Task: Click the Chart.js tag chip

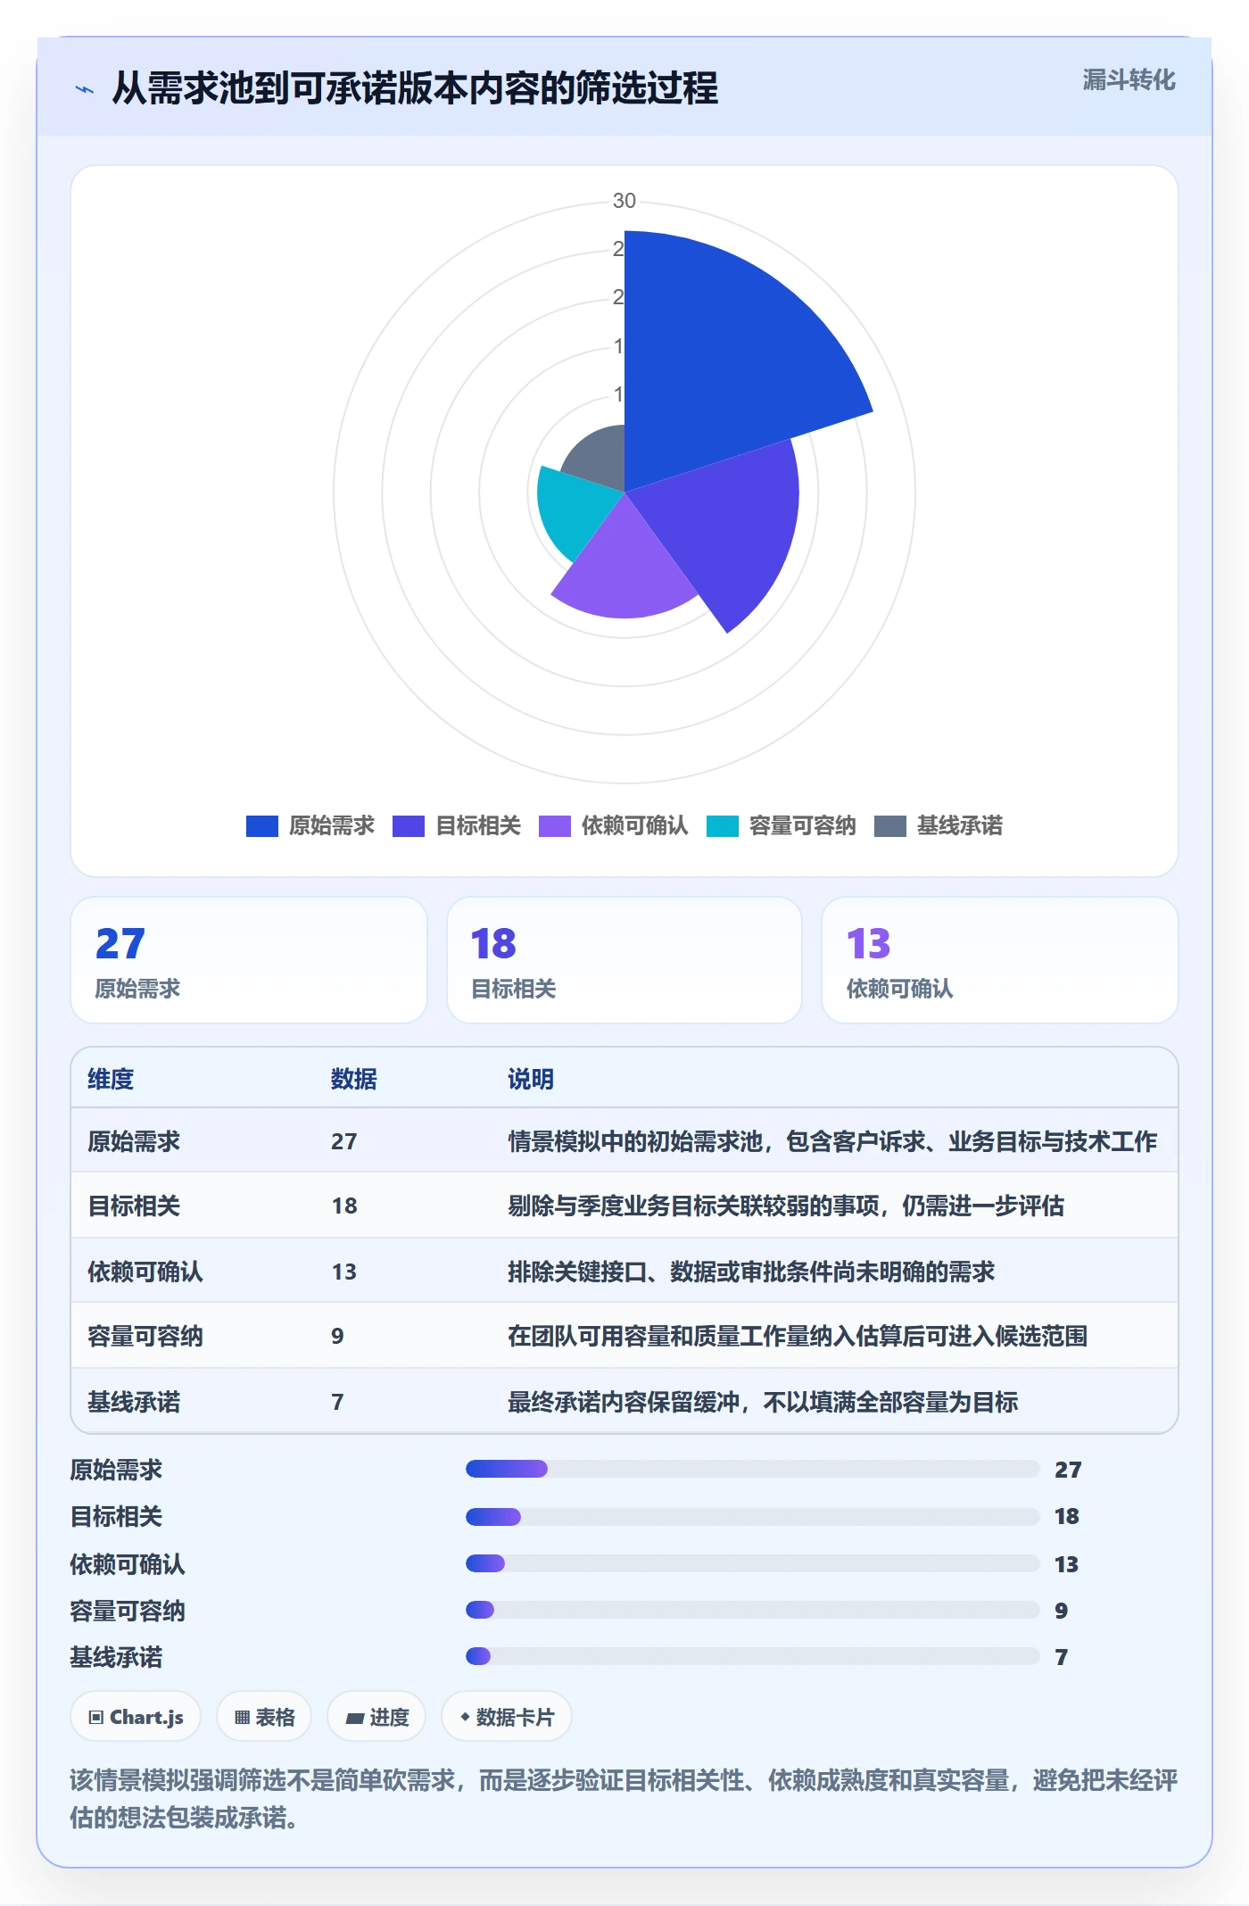Action: point(136,1717)
